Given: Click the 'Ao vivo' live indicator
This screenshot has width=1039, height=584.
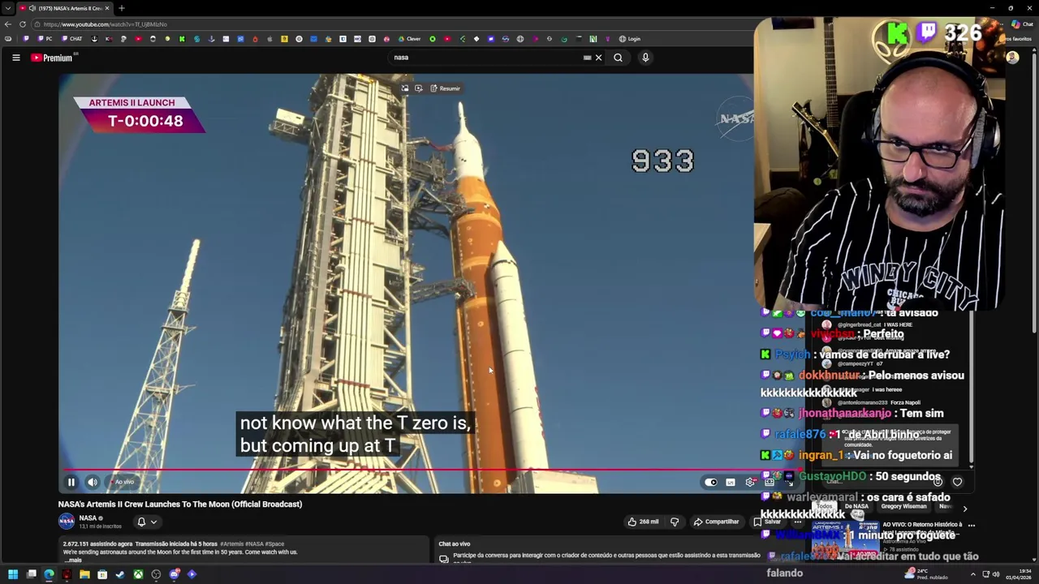Looking at the screenshot, I should 124,482.
